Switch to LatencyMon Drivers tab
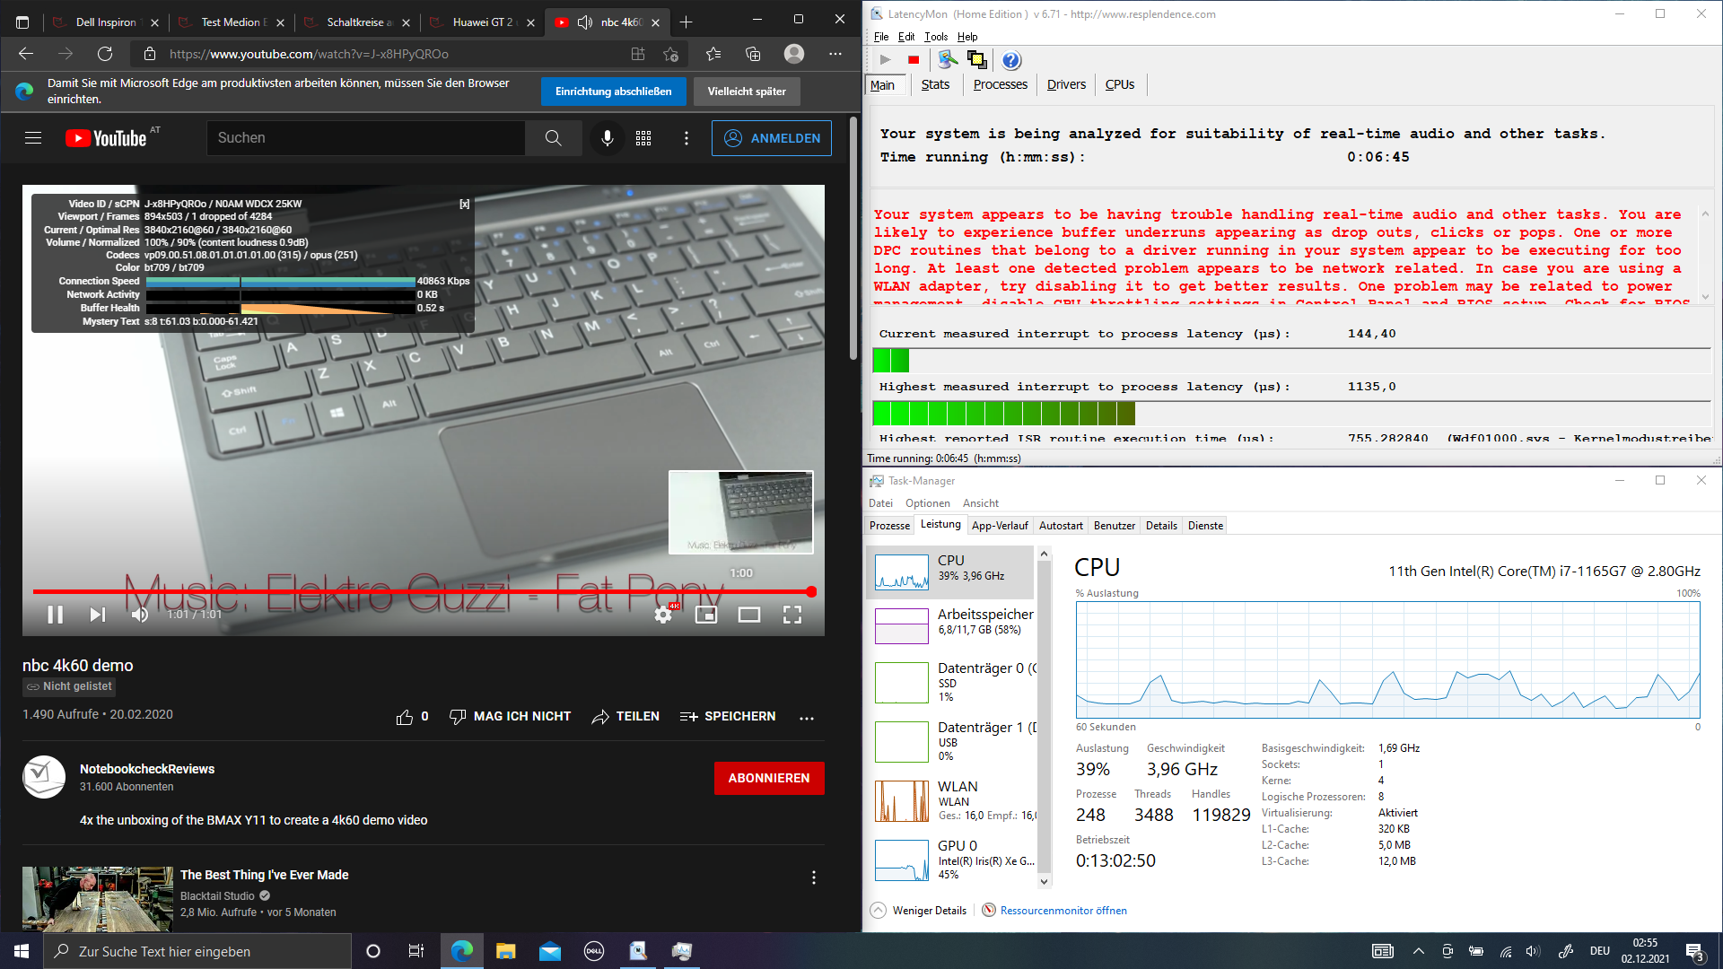1723x969 pixels. click(1066, 84)
